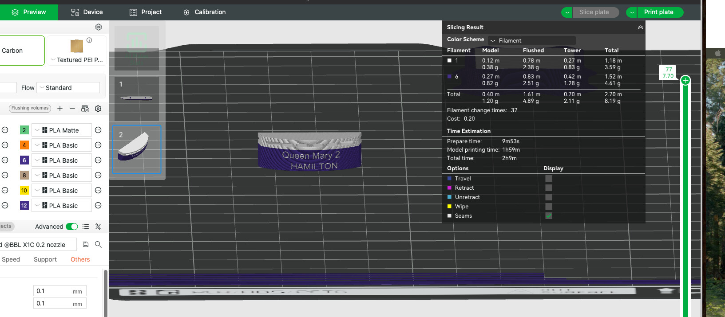This screenshot has width=725, height=317.
Task: Click the circle icon left of swatch 10
Action: (5, 190)
